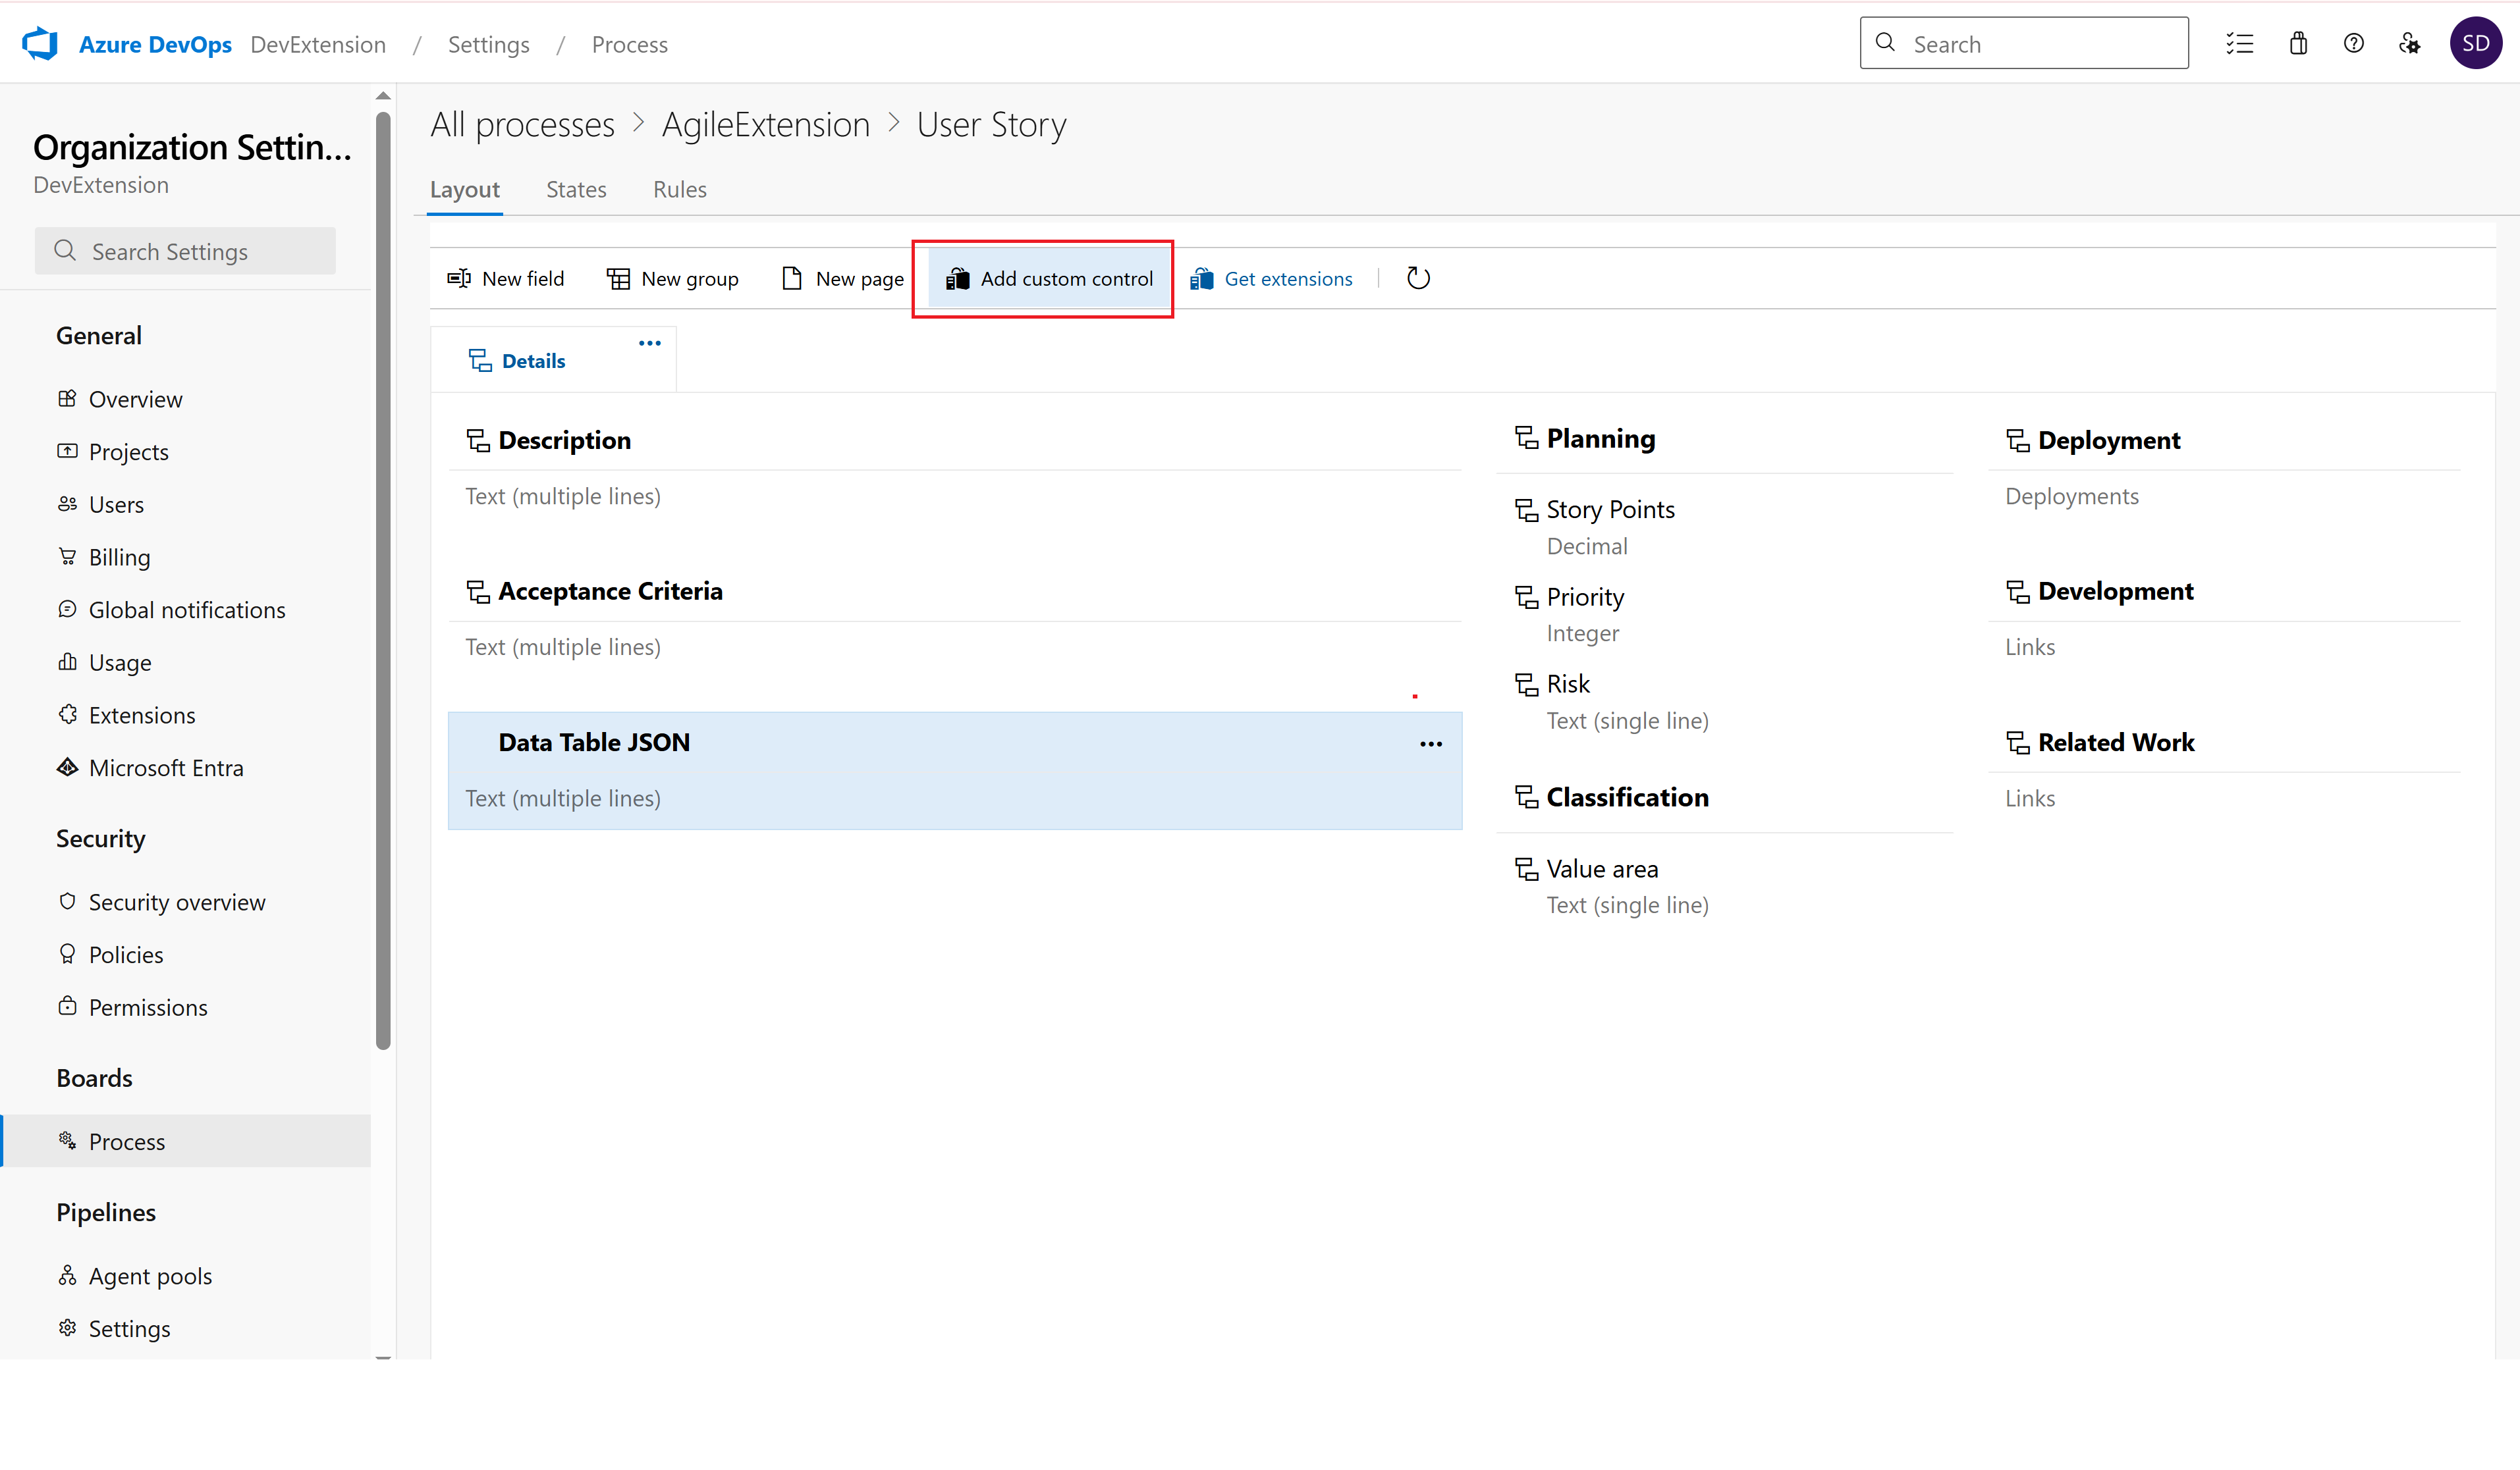Click the Azure DevOps logo icon
Viewport: 2520px width, 1470px height.
tap(41, 44)
